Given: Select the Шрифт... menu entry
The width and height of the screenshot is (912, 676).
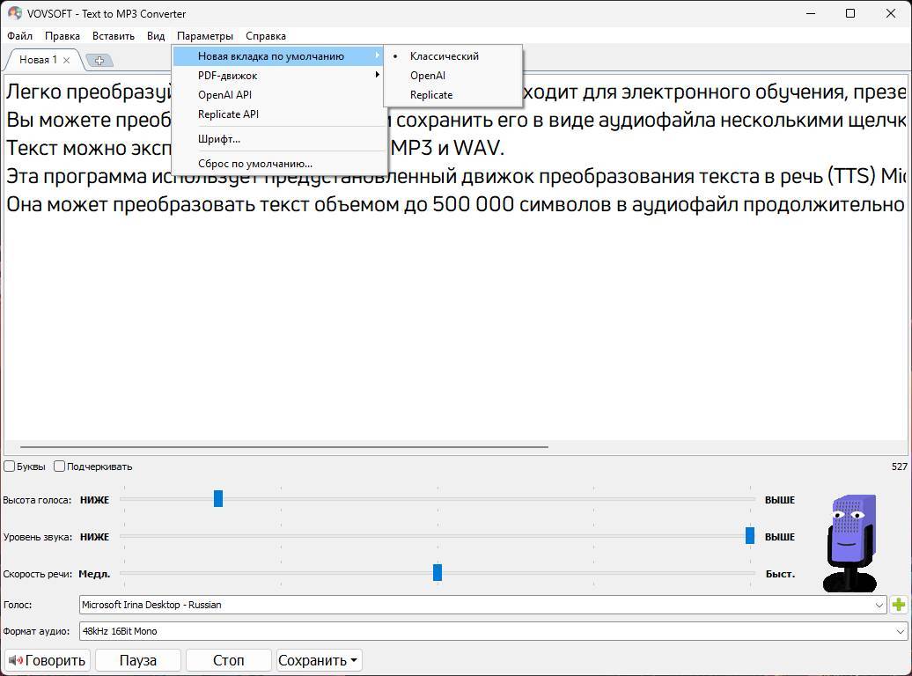Looking at the screenshot, I should pos(218,139).
